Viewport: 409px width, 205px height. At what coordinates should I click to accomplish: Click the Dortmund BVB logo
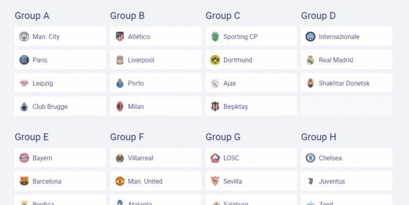click(x=215, y=60)
